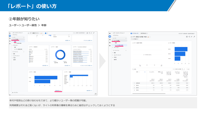205x115 pixels.
Task: Click the Explore icon in the detail report sidebar
Action: [x=110, y=42]
